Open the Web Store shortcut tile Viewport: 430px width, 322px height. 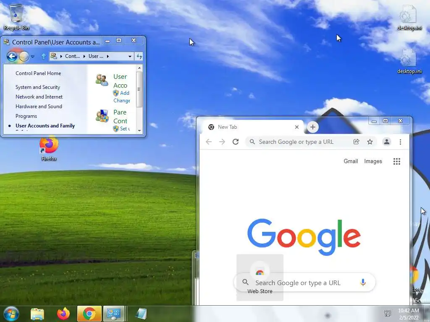pos(260,278)
